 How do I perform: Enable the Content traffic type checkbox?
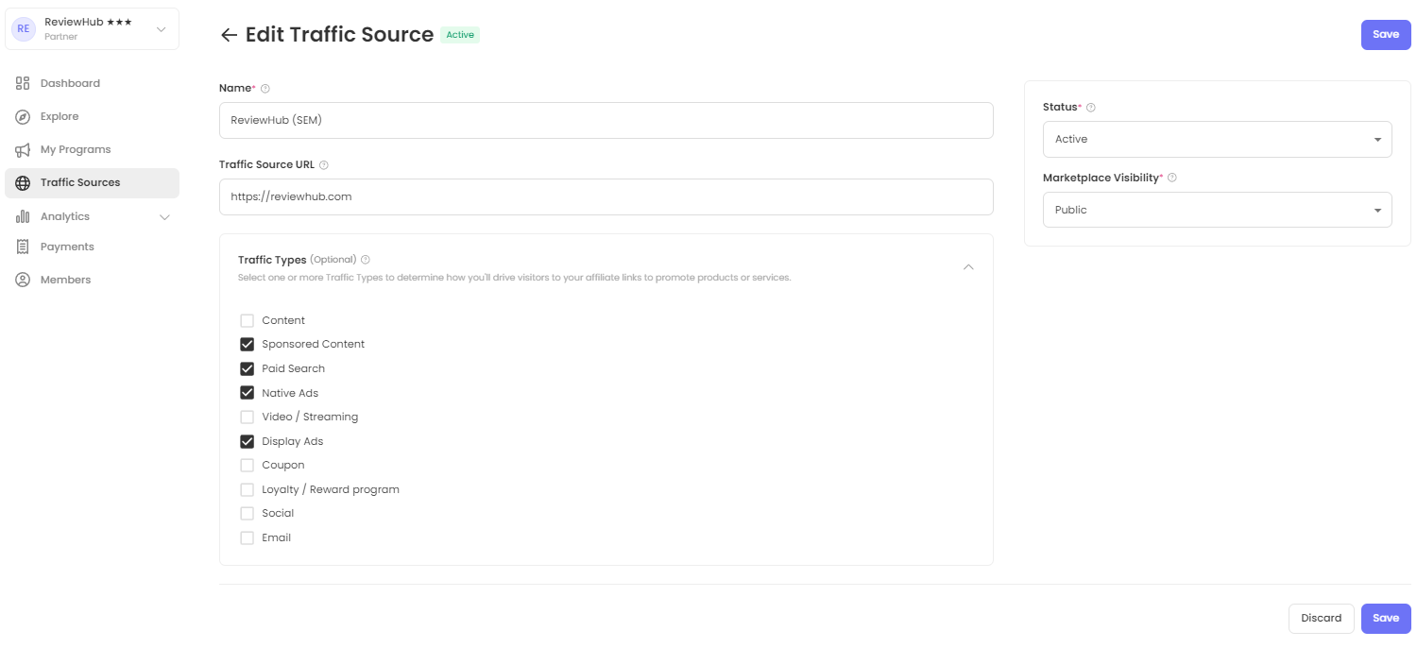248,320
